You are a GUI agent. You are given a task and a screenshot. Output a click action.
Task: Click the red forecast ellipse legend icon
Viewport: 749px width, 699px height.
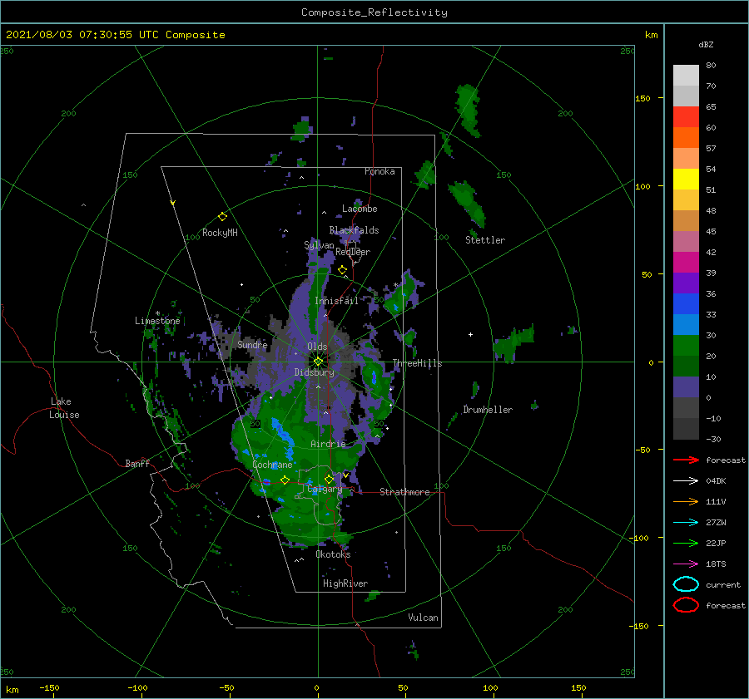[x=686, y=605]
